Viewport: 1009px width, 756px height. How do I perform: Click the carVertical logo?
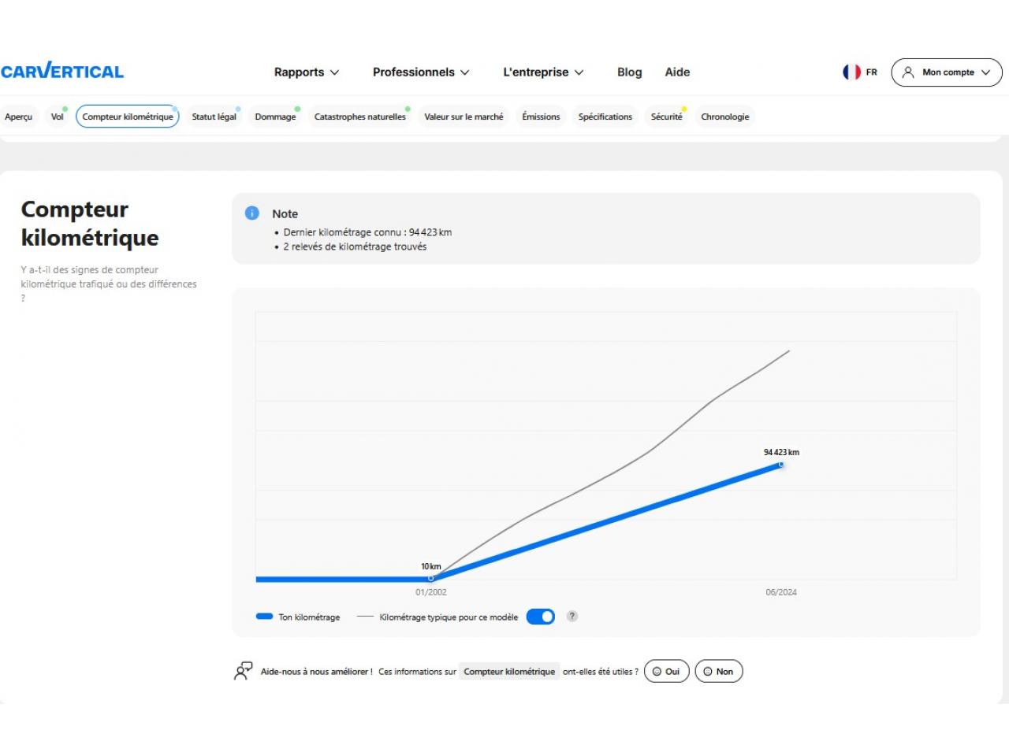[62, 72]
